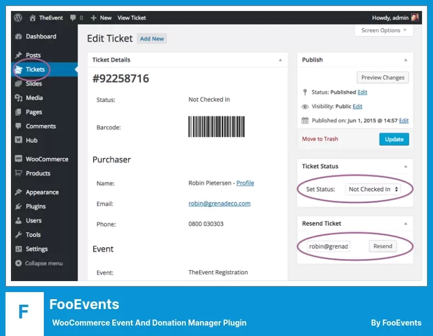Image resolution: width=433 pixels, height=336 pixels.
Task: Click the Plugins plug icon
Action: pos(19,206)
